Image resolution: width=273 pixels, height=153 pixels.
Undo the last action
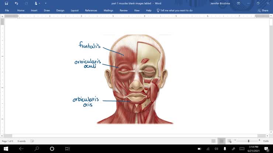click(16, 3)
